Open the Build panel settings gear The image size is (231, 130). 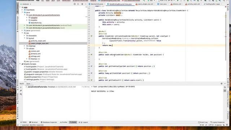pos(222,83)
